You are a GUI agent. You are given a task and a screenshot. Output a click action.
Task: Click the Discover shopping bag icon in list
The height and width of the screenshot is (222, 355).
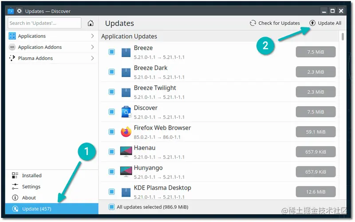pos(126,112)
